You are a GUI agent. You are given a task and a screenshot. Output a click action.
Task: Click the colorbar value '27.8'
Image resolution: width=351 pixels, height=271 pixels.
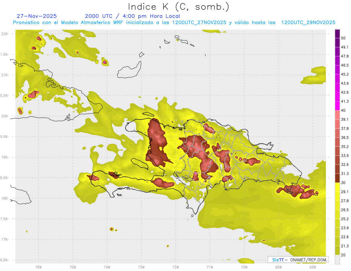point(345,201)
